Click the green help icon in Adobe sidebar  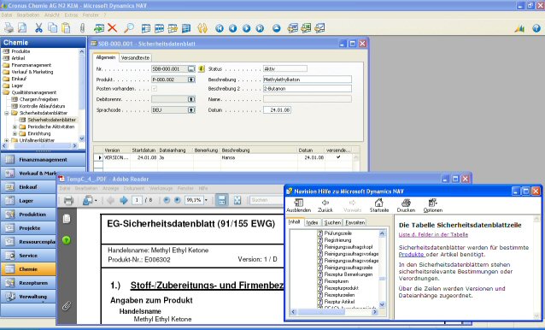pos(67,240)
